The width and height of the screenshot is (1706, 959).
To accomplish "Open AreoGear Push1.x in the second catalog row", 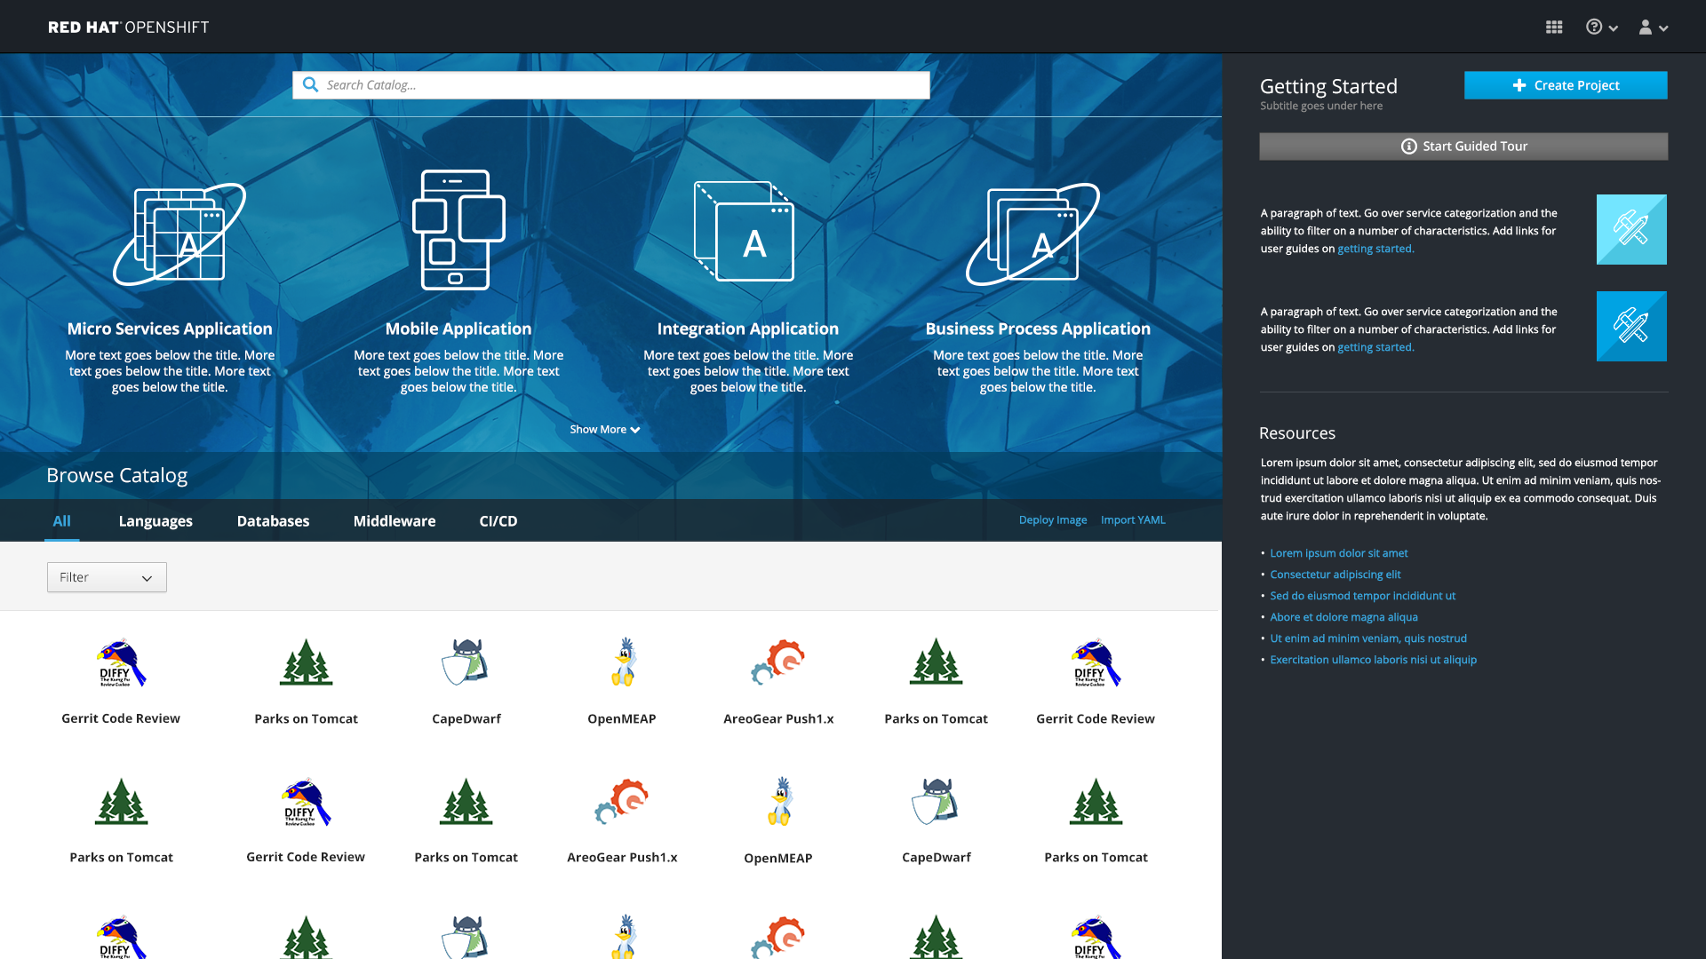I will coord(622,820).
